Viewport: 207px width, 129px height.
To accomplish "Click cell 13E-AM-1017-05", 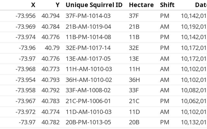I will [88, 58].
